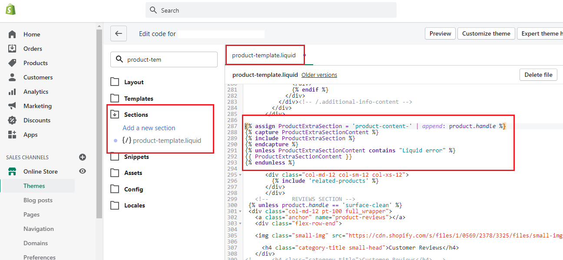Collapse the Sections folder
Image resolution: width=563 pixels, height=260 pixels.
coord(136,115)
